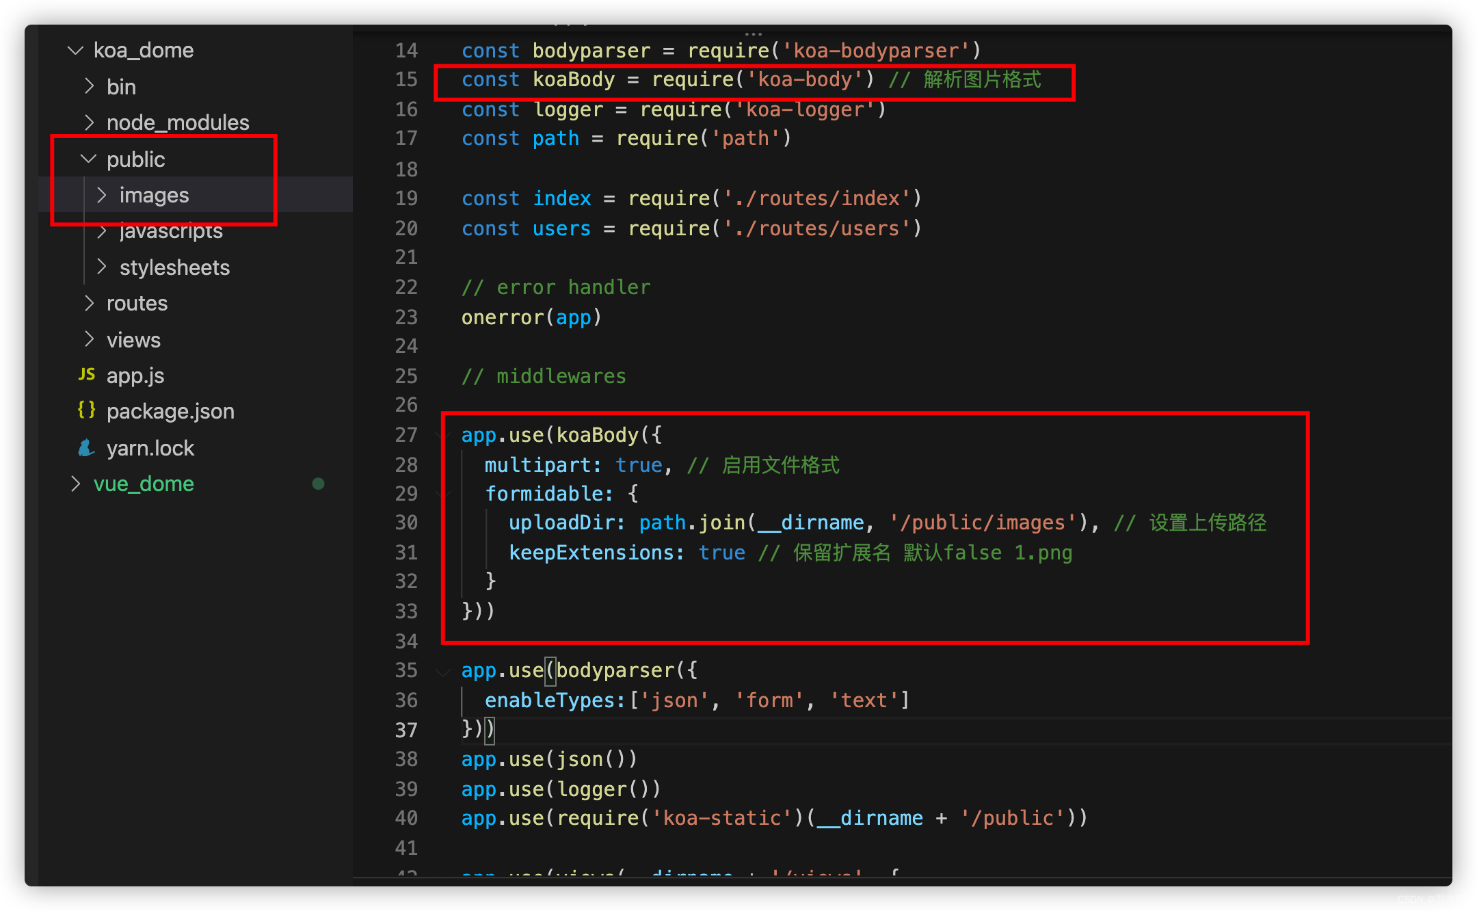1477x911 pixels.
Task: Click the yarn icon beside yarn.lock
Action: point(87,448)
